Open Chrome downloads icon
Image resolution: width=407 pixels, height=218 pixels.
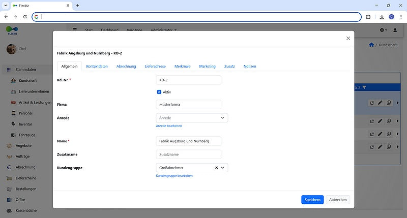(382, 17)
